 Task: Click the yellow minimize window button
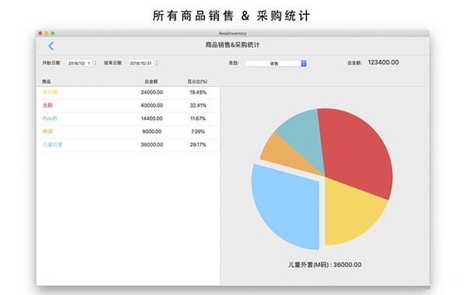coord(47,33)
